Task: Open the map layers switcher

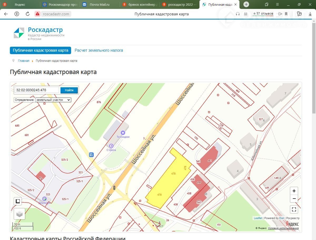Action: point(19,214)
